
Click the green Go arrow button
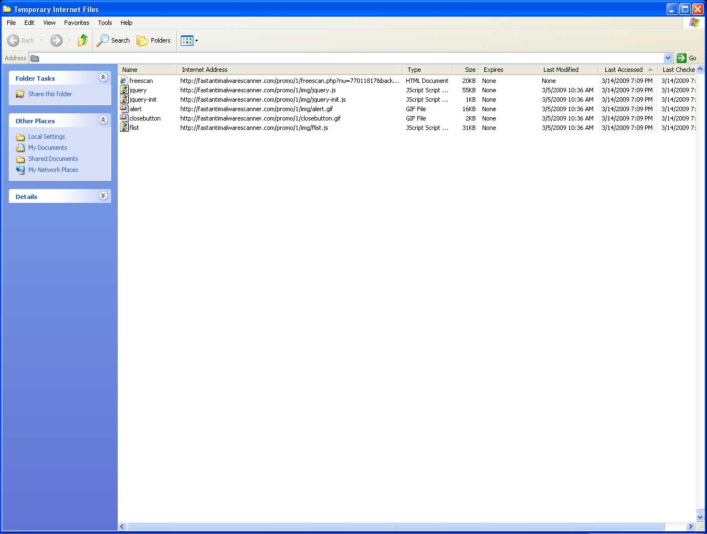(x=682, y=58)
